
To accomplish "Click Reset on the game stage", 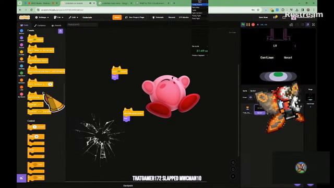I will point(288,57).
